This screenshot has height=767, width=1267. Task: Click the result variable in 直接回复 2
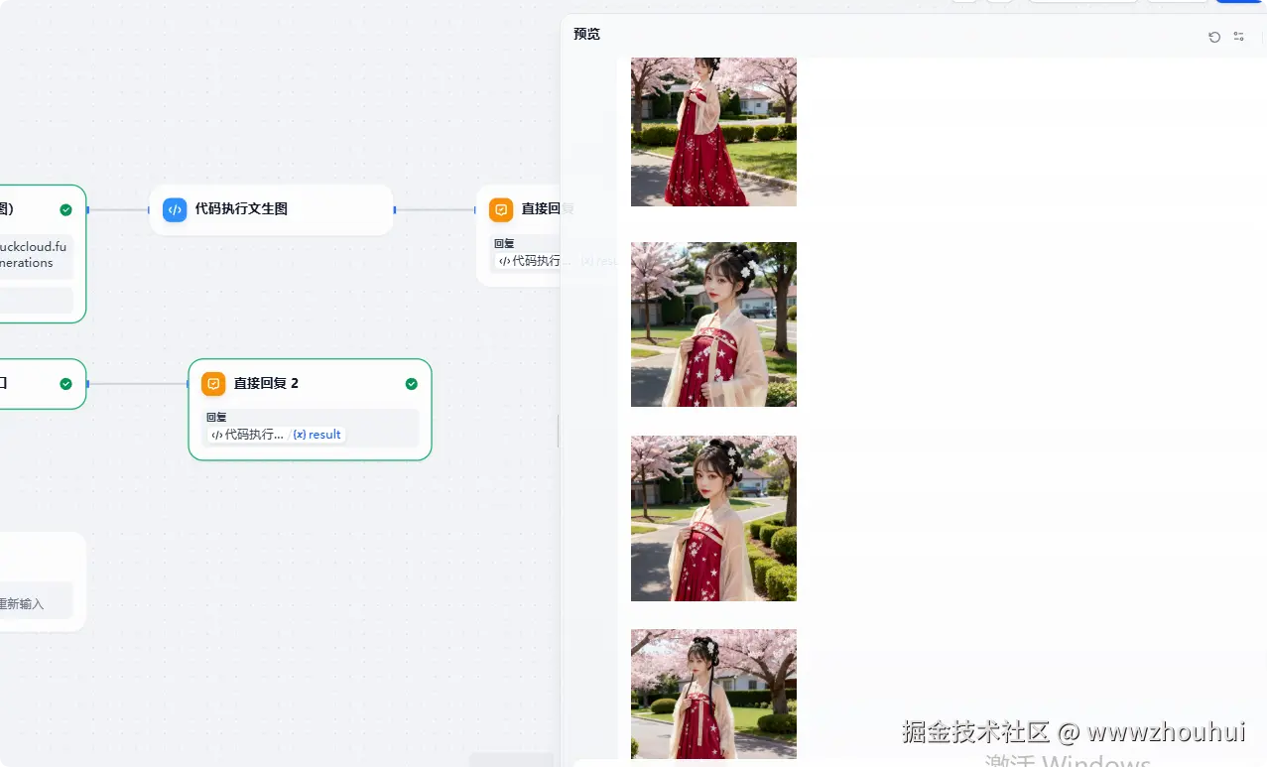click(324, 435)
